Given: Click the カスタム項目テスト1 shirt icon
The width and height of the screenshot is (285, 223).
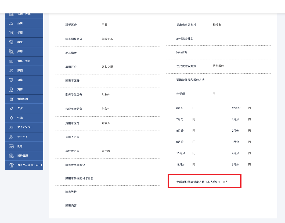Looking at the screenshot, I should click(x=11, y=165).
